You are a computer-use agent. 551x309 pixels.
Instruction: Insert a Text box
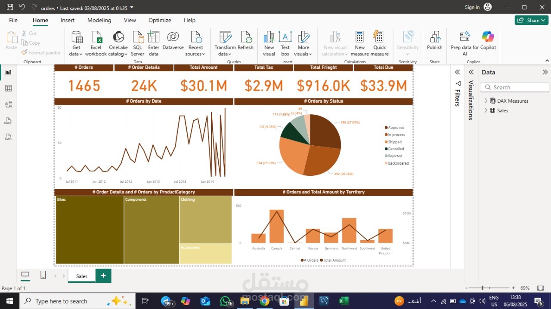285,43
